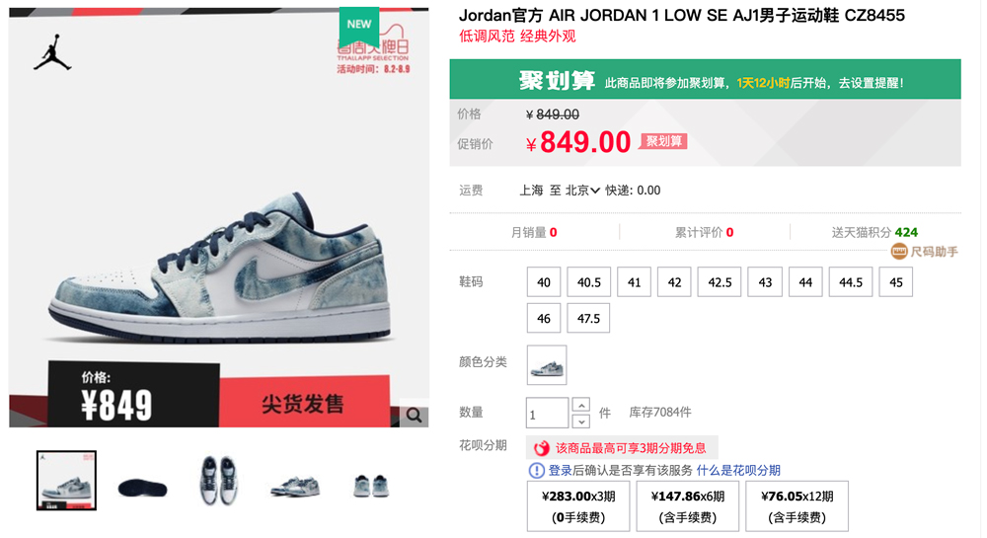
Task: Choose shoe size 47.5
Action: 588,319
